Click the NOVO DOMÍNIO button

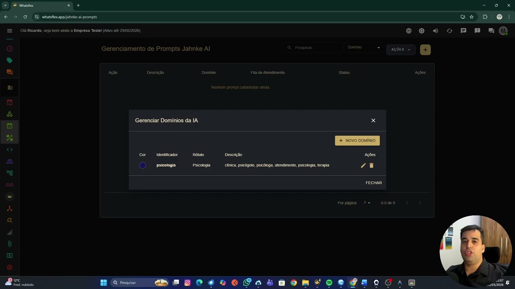coord(357,140)
